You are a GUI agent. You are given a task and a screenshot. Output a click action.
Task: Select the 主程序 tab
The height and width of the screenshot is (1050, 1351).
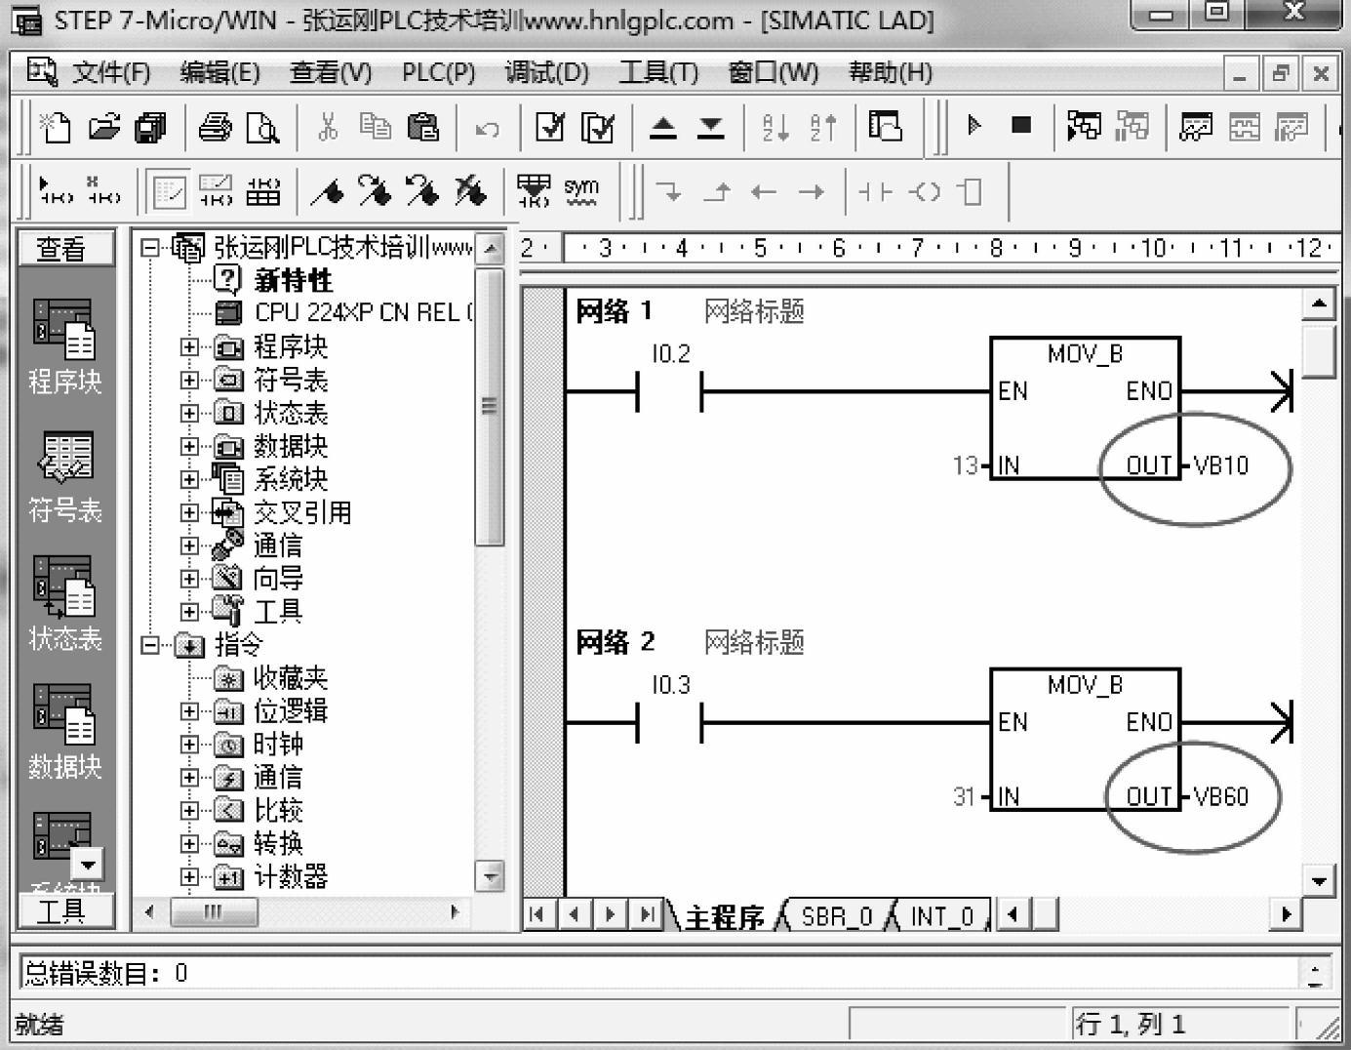pyautogui.click(x=724, y=916)
